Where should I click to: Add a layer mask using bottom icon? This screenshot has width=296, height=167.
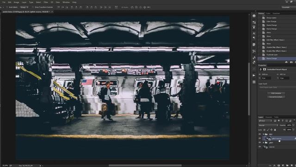click(278, 166)
